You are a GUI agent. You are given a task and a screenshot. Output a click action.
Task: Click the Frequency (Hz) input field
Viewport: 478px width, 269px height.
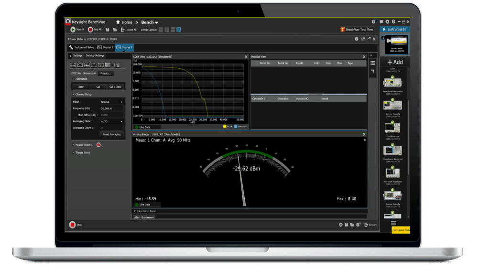(x=111, y=108)
